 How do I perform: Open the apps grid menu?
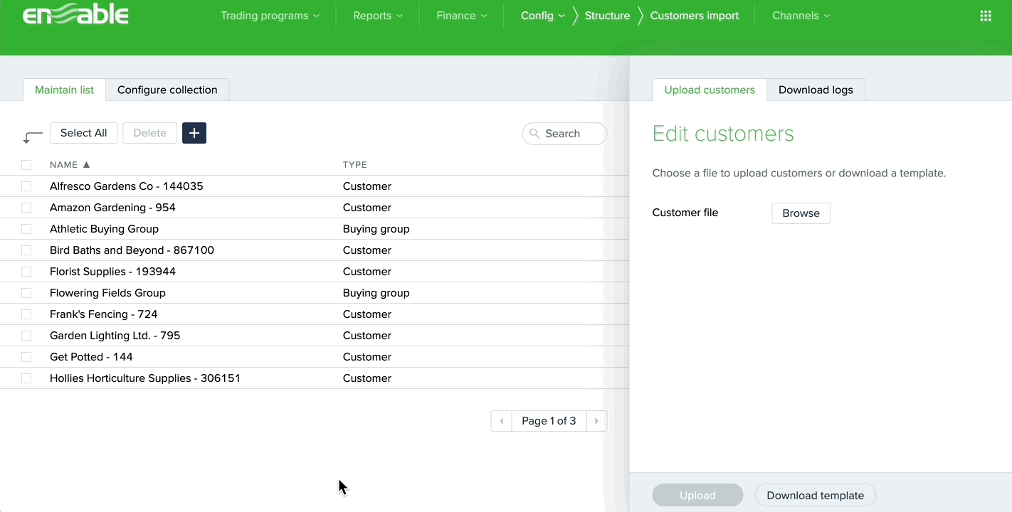tap(985, 16)
